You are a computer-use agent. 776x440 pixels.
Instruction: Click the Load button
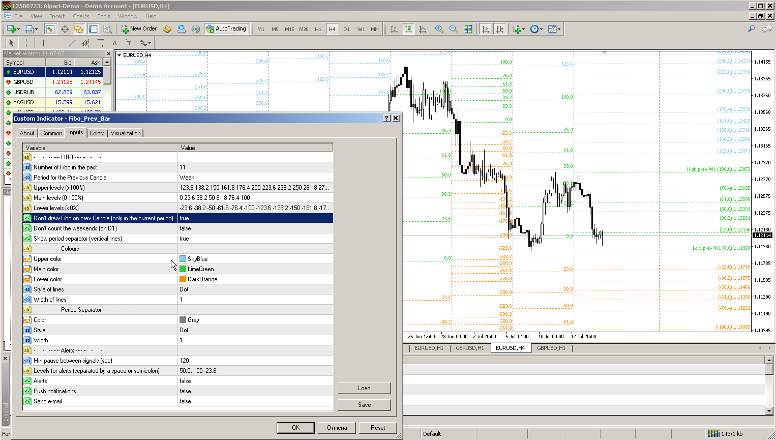pos(364,388)
